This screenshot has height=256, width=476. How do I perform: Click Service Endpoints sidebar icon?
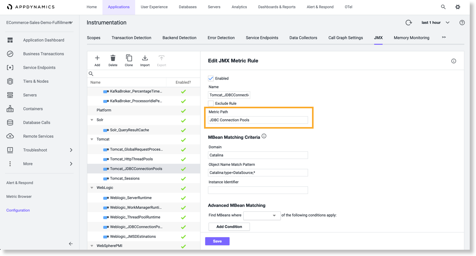click(10, 68)
